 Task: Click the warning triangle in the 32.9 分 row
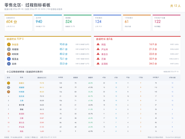click(98, 59)
